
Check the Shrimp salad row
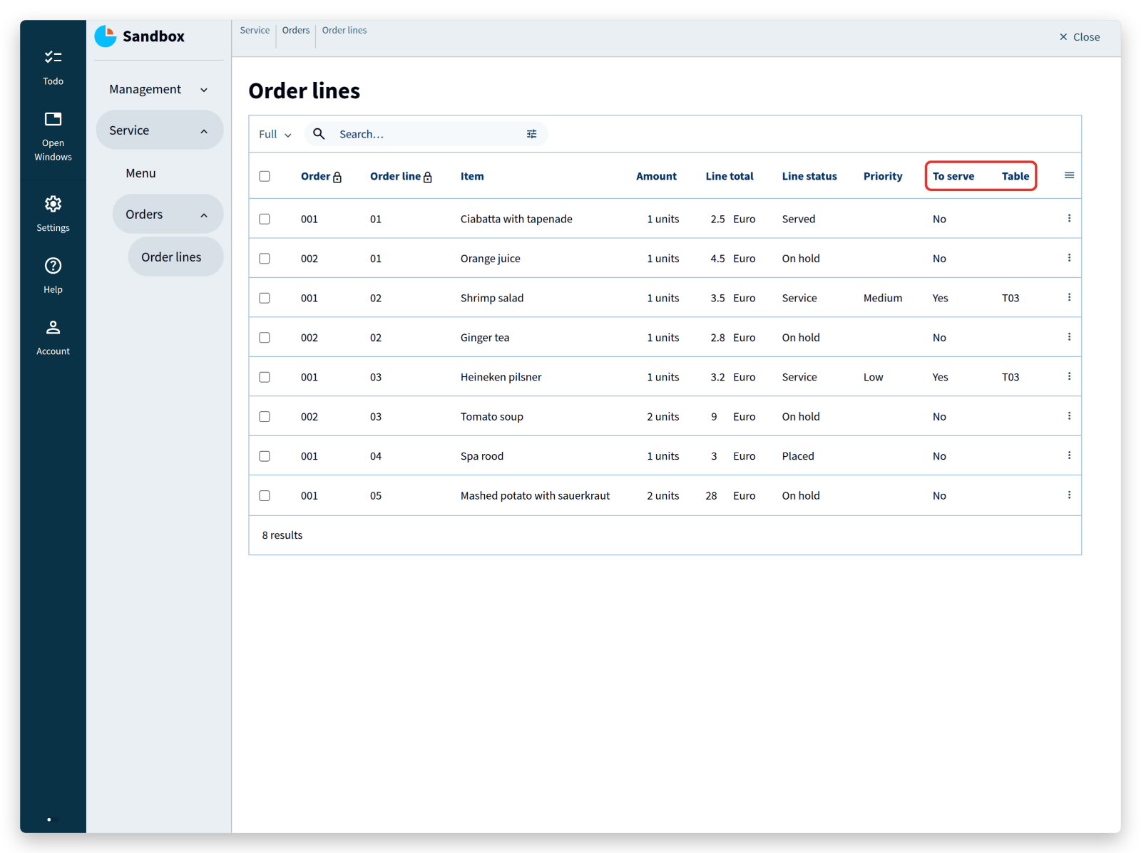[265, 298]
